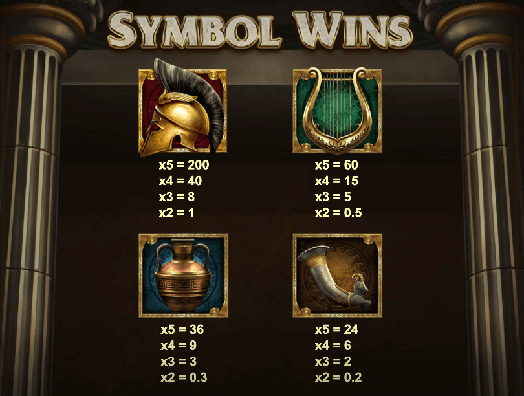Click the horn x3 = 2 payout
524x396 pixels.
pos(333,362)
